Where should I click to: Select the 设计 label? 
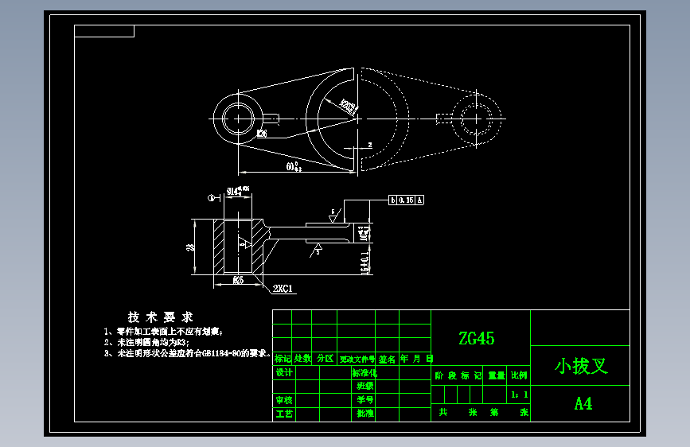tap(284, 373)
